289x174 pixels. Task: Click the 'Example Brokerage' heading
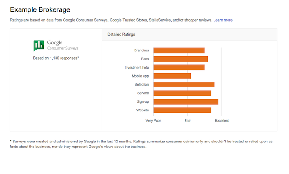pyautogui.click(x=40, y=9)
